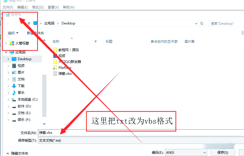Open the address bar history dropdown

coord(196,24)
